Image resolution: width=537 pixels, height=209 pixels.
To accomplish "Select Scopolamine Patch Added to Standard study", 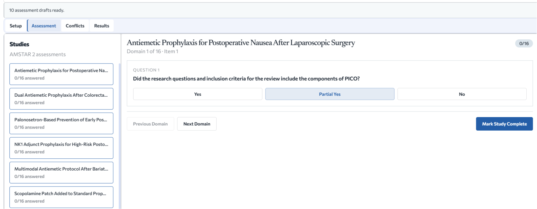I will (61, 197).
